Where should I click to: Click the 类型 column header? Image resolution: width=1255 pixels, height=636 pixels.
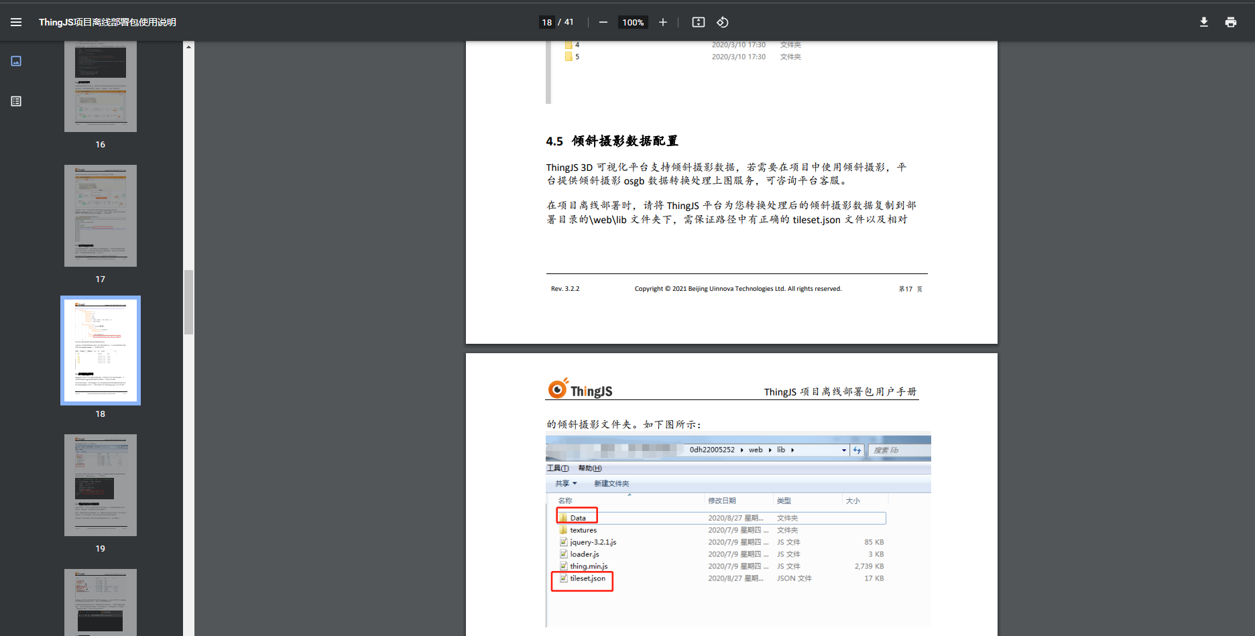tap(784, 501)
